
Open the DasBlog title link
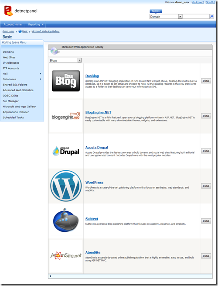pyautogui.click(x=92, y=76)
